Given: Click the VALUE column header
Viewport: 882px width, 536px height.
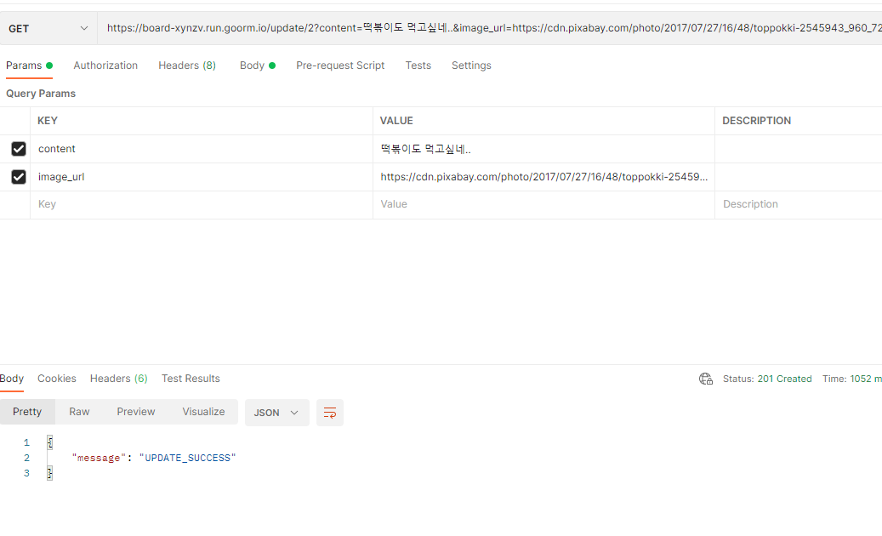Looking at the screenshot, I should (x=396, y=120).
